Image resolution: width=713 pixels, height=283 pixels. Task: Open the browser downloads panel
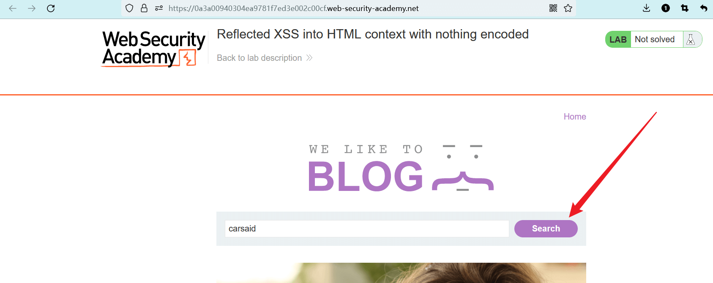(x=646, y=8)
